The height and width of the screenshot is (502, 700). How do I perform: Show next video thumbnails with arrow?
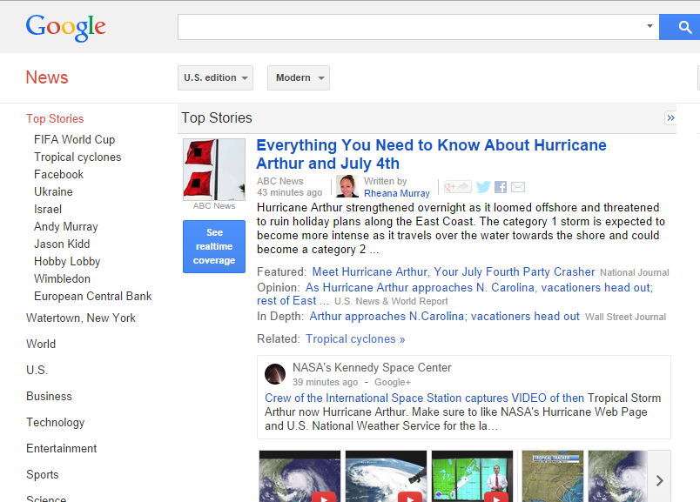tap(659, 479)
